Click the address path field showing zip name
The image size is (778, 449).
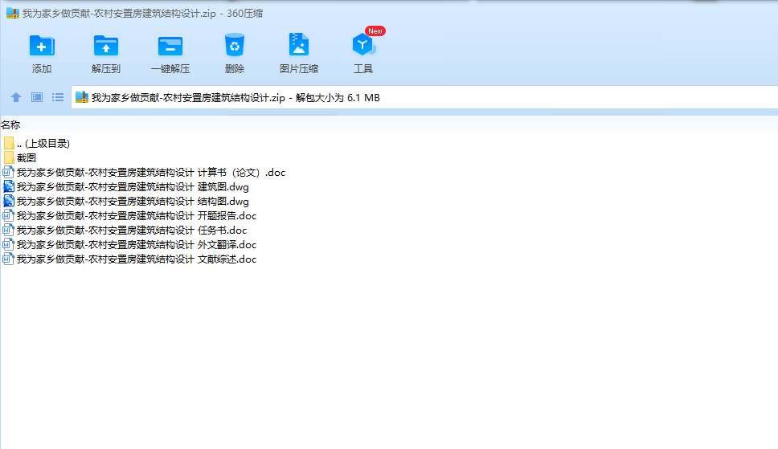click(x=424, y=97)
